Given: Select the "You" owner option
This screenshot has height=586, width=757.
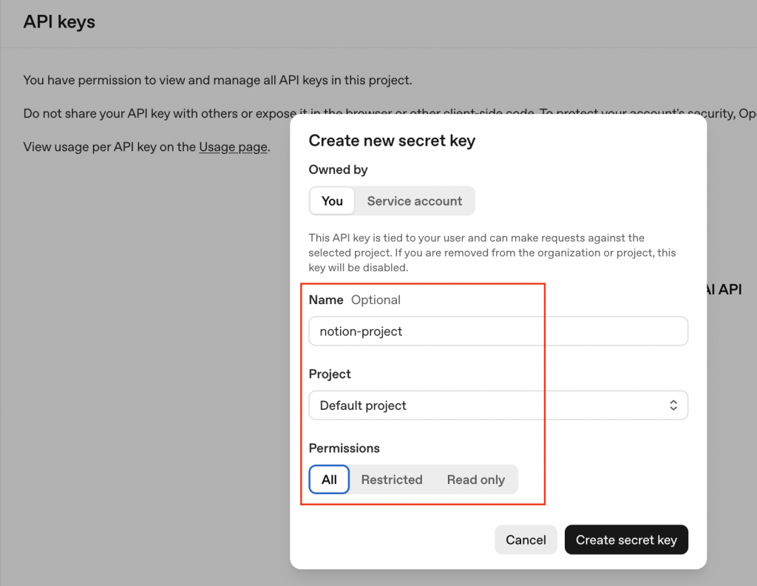Looking at the screenshot, I should point(332,201).
